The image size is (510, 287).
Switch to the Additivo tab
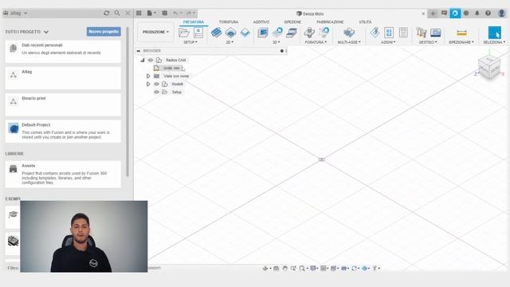pos(261,22)
